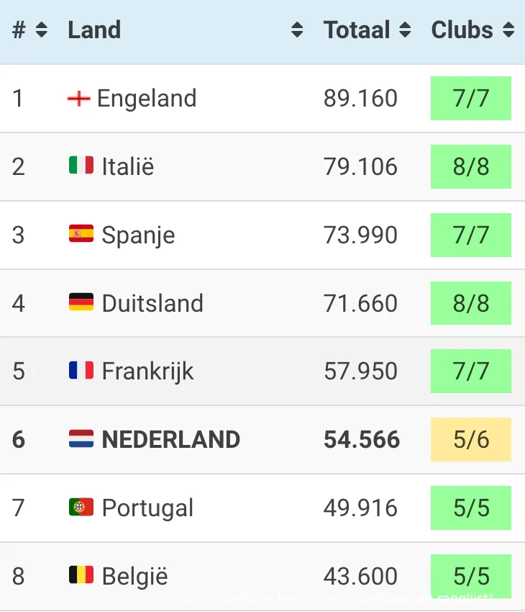Open the NEDERLAND country link

pos(171,439)
